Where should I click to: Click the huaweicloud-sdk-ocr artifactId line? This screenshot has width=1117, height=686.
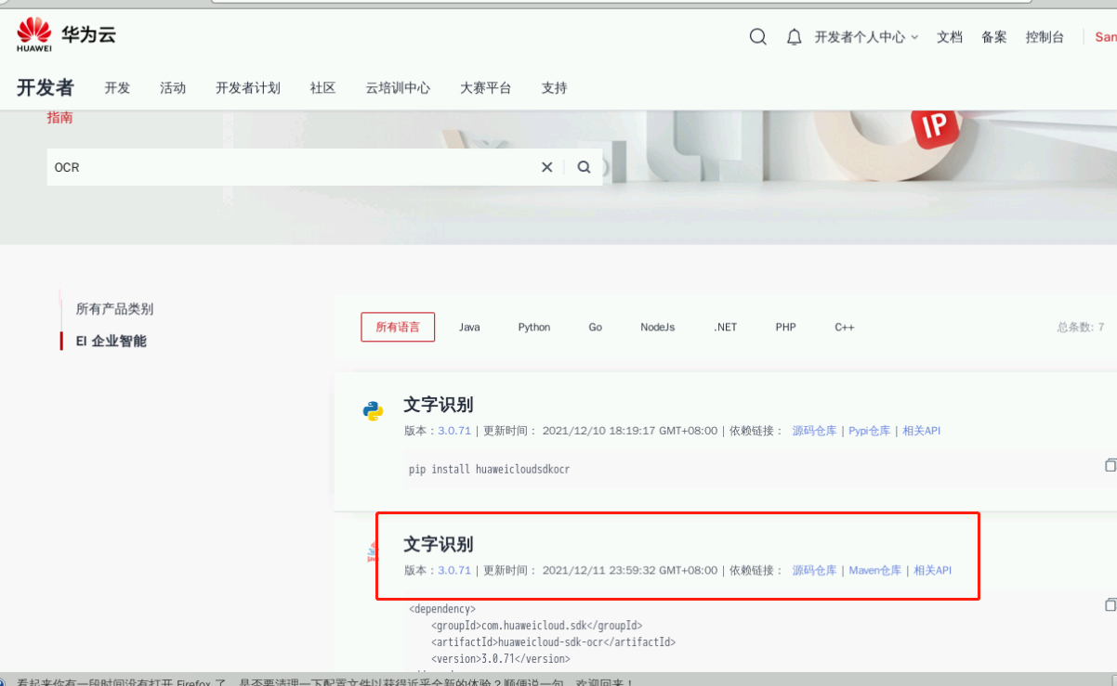[x=553, y=641]
